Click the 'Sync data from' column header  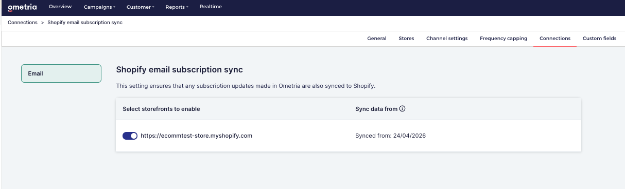tap(376, 109)
